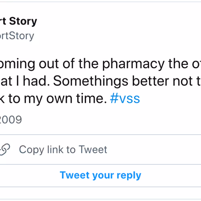Open the #vss hashtag
Image resolution: width=201 pixels, height=201 pixels.
click(x=125, y=99)
